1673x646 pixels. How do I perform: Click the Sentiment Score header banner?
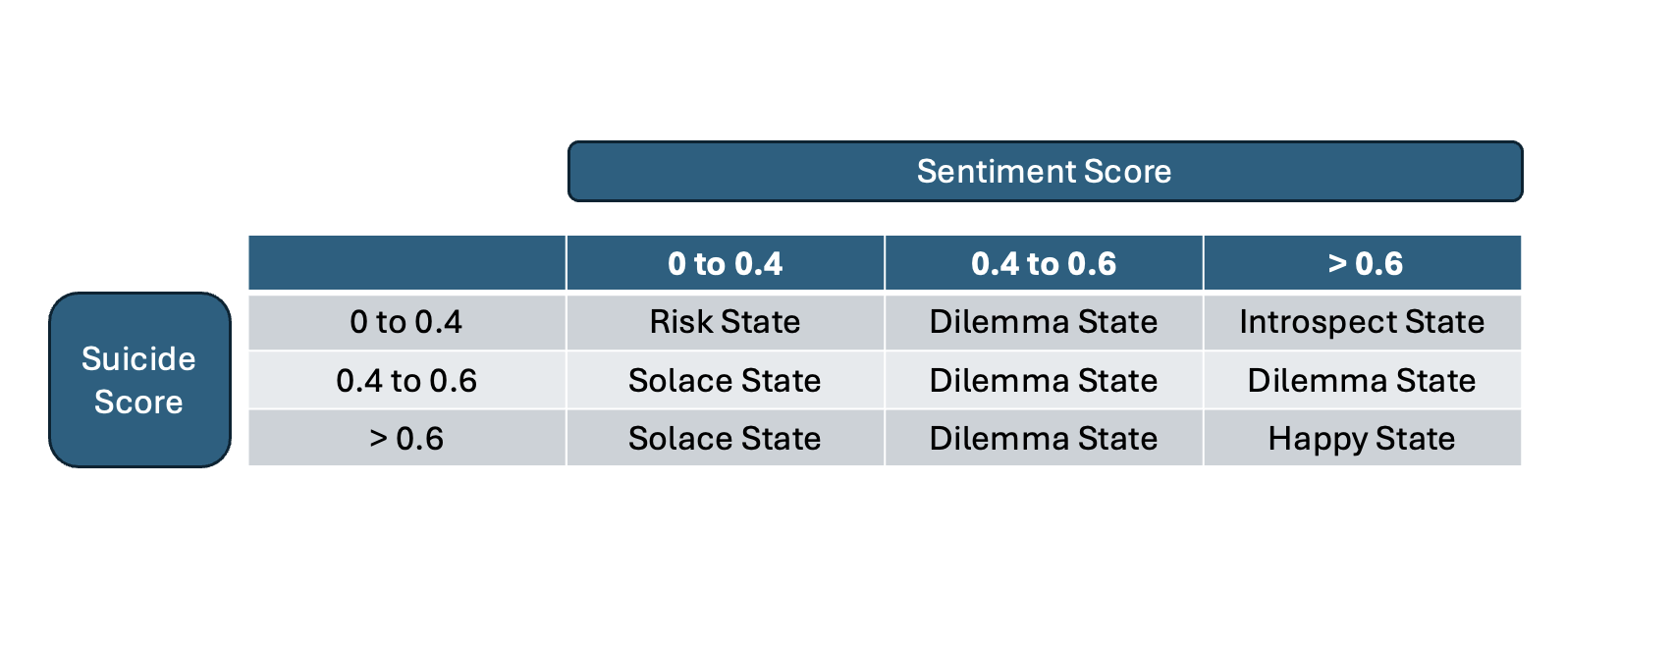pos(1045,172)
